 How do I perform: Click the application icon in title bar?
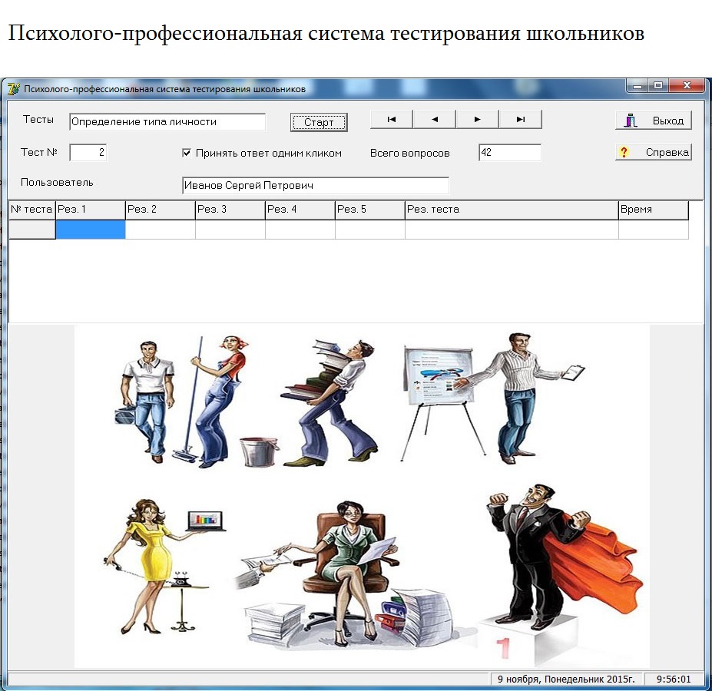tap(14, 88)
